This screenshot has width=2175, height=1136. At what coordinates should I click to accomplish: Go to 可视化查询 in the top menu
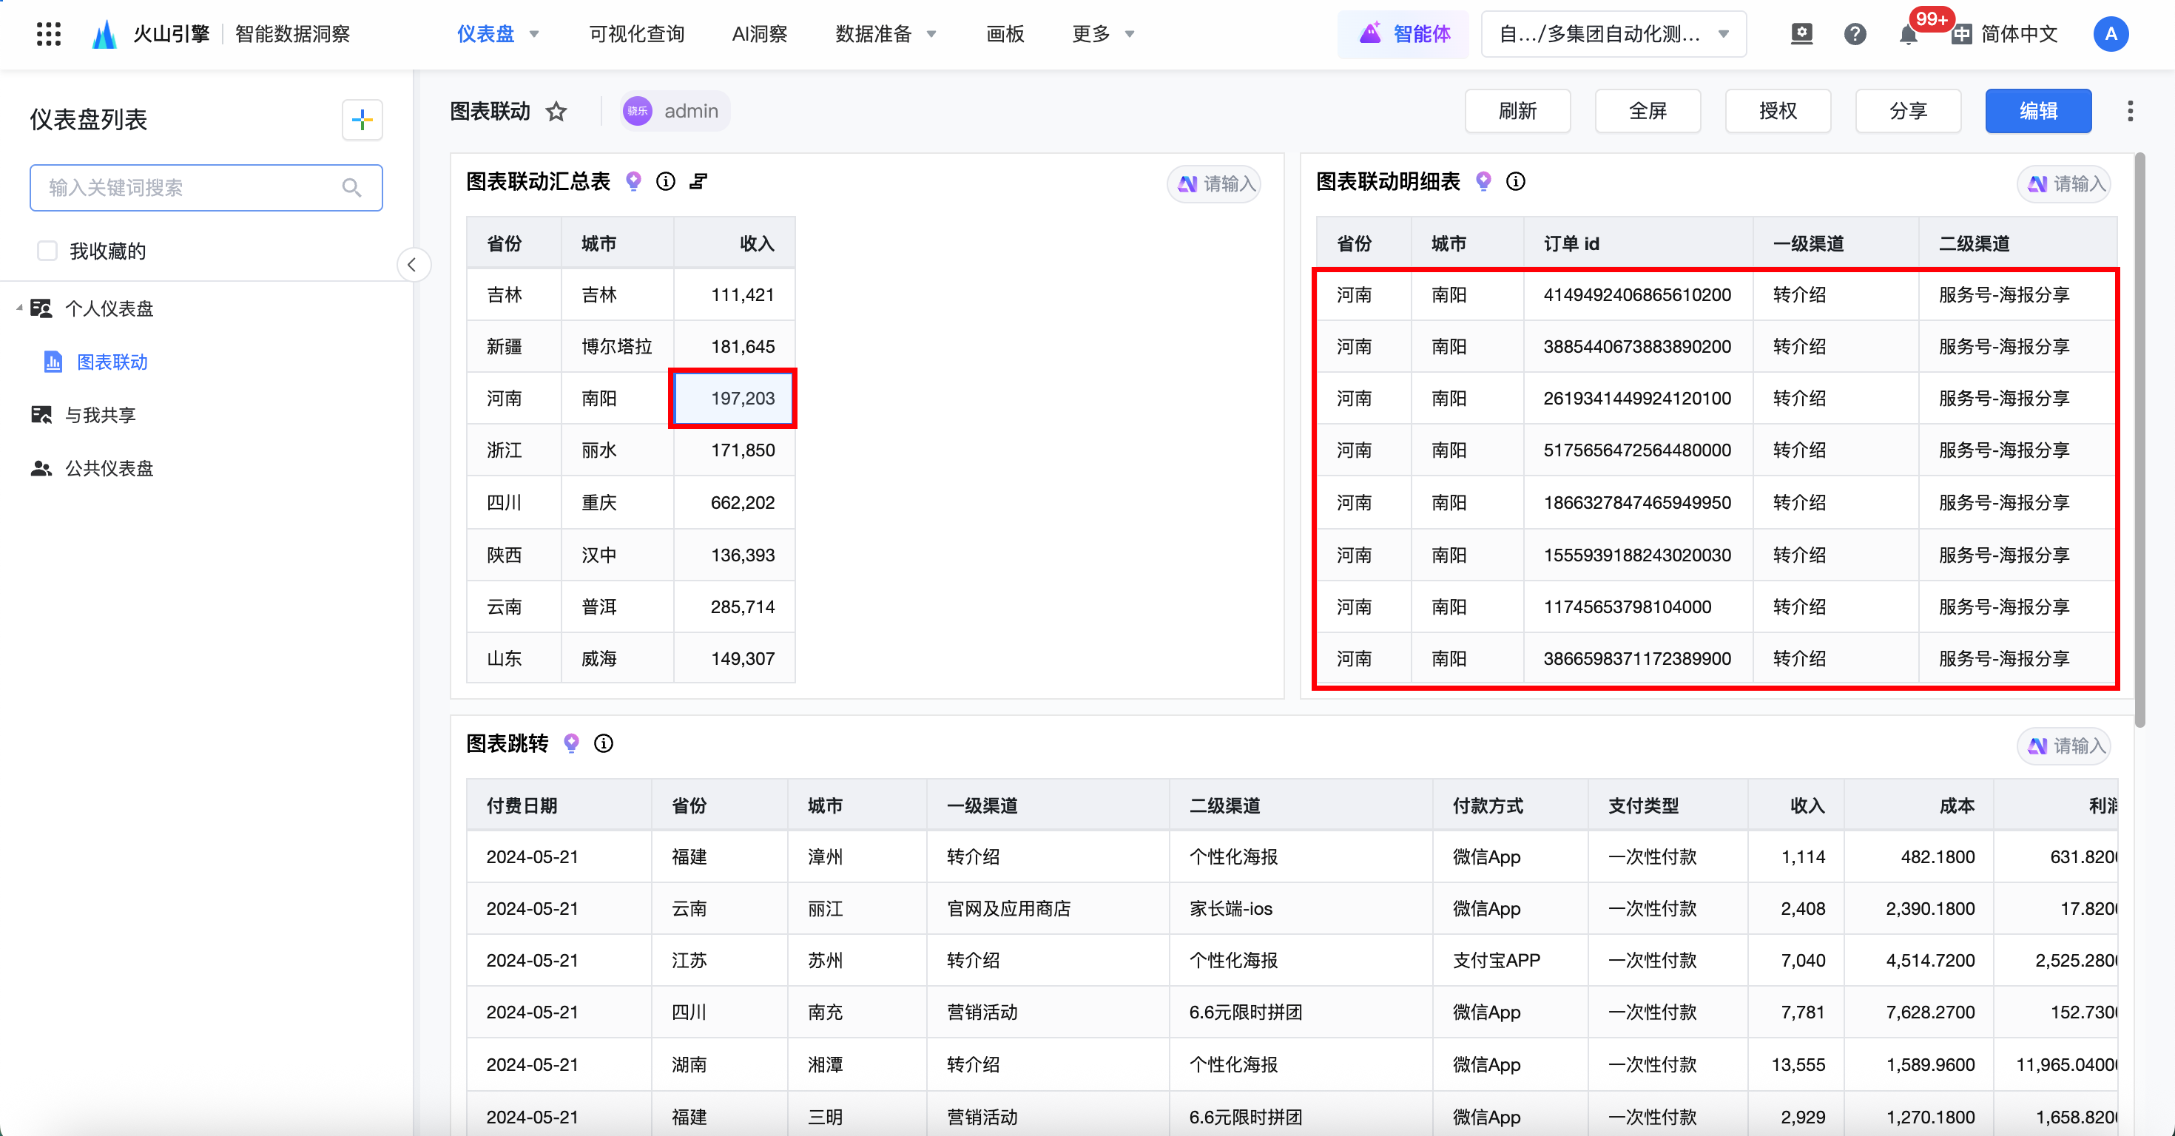point(637,34)
